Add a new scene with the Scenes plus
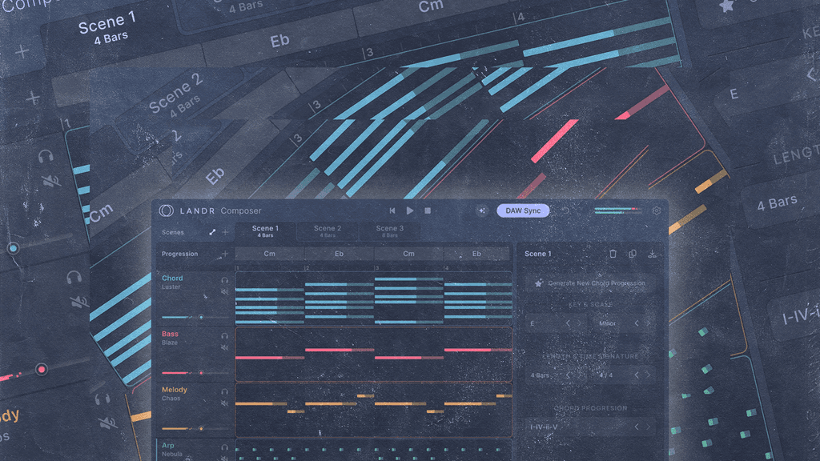820x461 pixels. pos(225,232)
